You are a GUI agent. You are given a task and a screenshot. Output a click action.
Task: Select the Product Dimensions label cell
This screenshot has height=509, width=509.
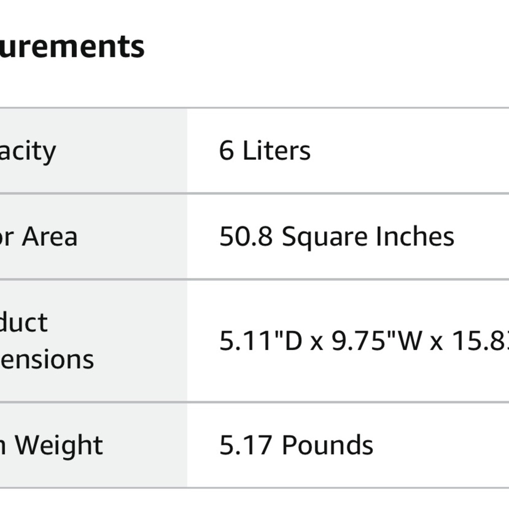tap(94, 341)
